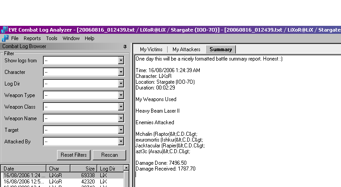Switch to the My Attackers tab
Viewport: 341px width, 187px height.
click(x=186, y=49)
